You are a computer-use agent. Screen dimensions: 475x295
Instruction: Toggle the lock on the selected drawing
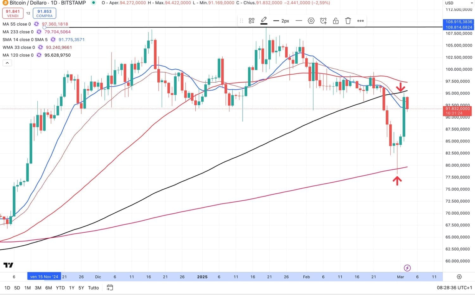point(336,21)
